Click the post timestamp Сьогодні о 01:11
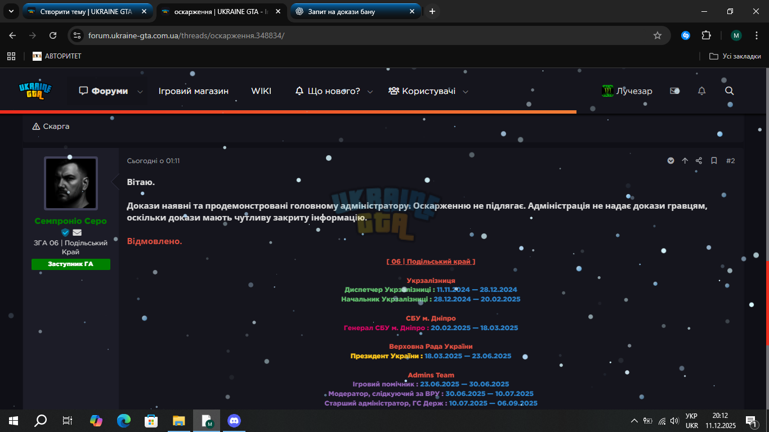The image size is (769, 432). point(153,161)
